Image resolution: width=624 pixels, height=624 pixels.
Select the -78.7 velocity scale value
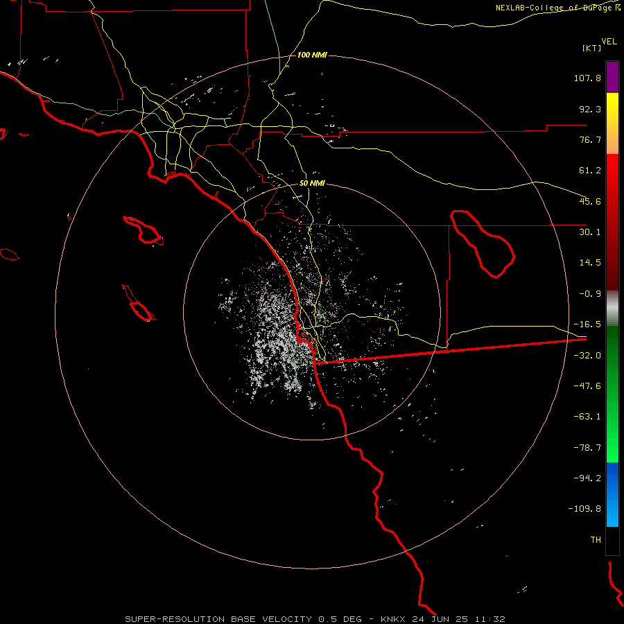(x=587, y=448)
